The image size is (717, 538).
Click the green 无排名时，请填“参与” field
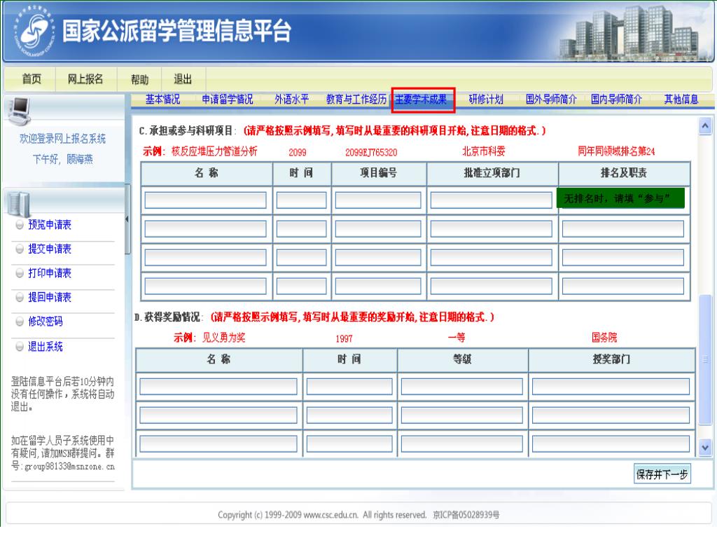coord(620,198)
